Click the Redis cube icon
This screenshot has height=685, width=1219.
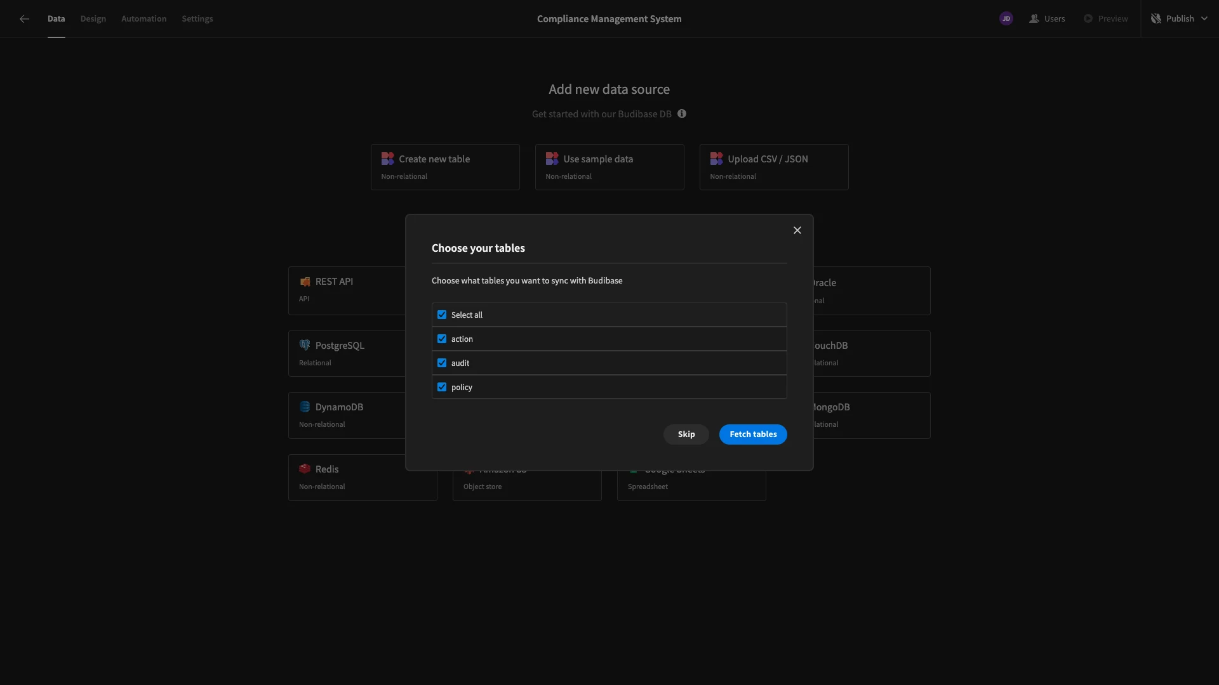click(x=305, y=469)
